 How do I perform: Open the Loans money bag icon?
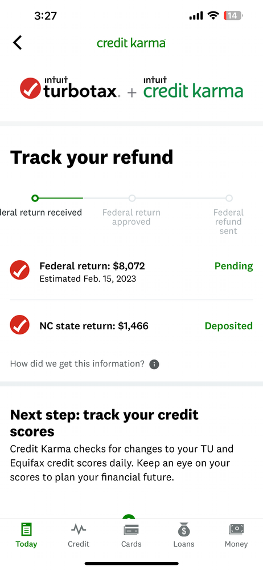184,529
